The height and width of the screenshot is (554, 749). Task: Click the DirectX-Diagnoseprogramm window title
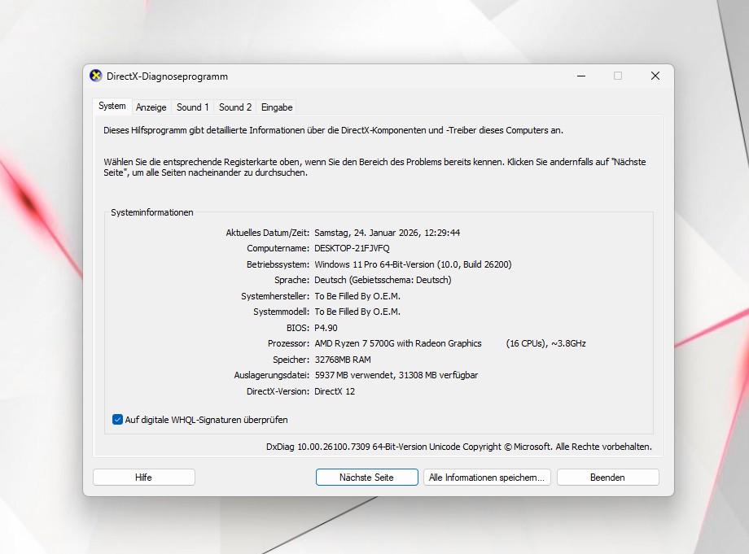pos(167,76)
